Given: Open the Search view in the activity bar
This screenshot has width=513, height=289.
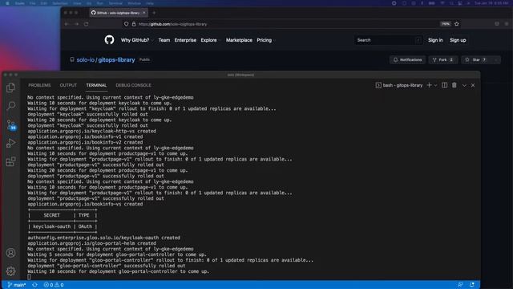Looking at the screenshot, I should 10,105.
